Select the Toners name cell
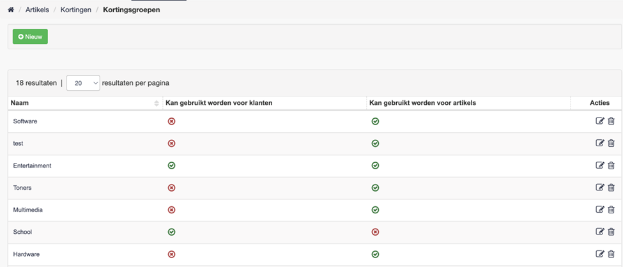The image size is (623, 267). tap(85, 188)
